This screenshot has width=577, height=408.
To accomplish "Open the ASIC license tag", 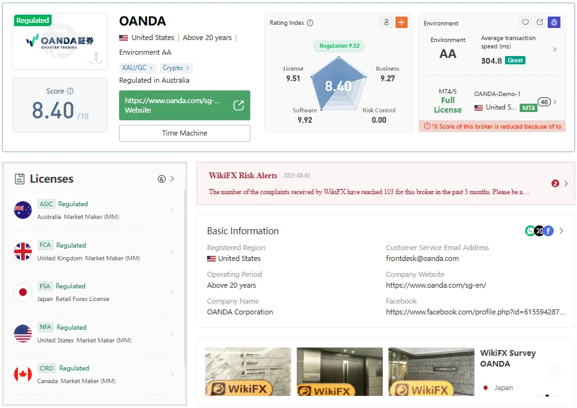I will click(x=46, y=204).
